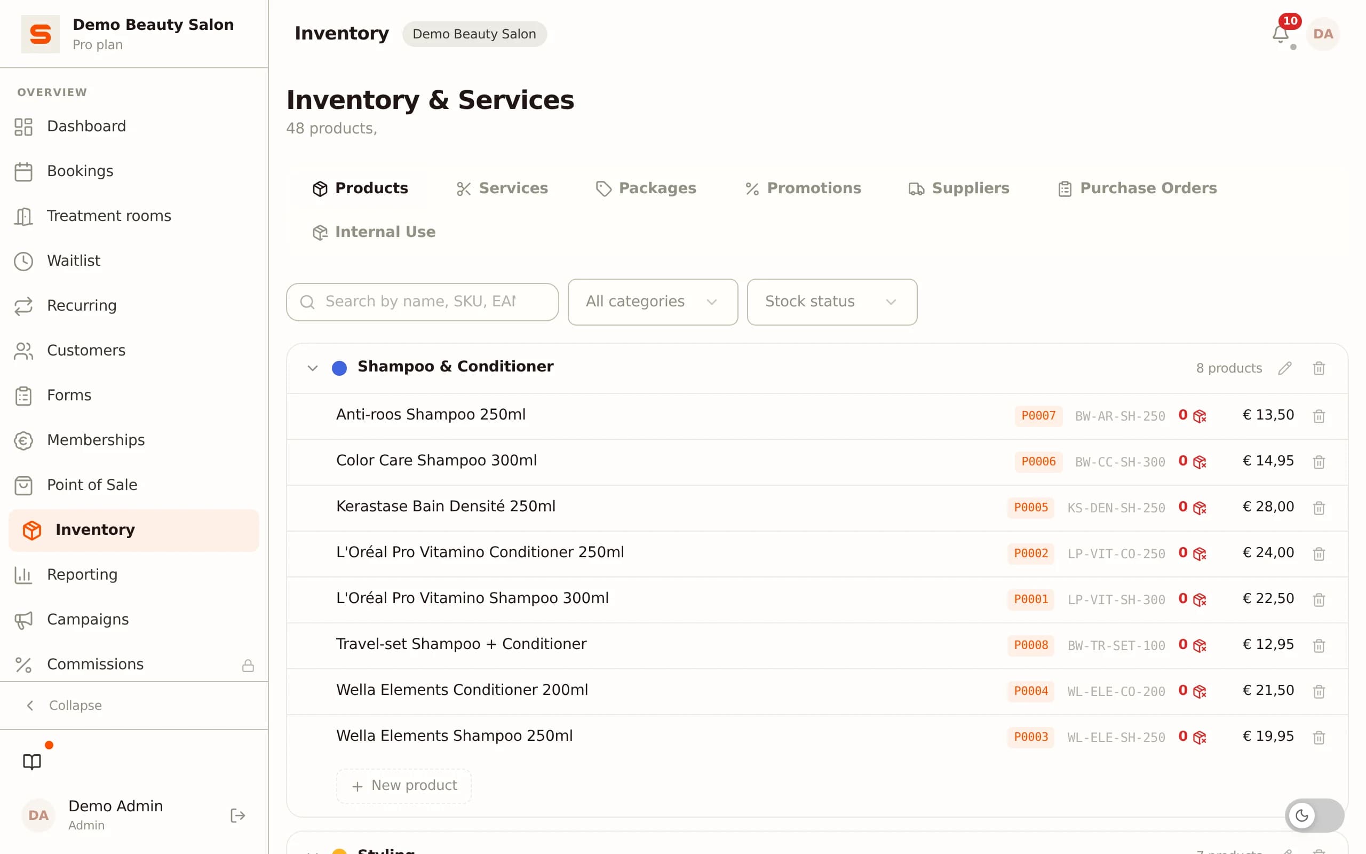Delete the Shampoo & Conditioner category
1366x854 pixels.
coord(1319,368)
